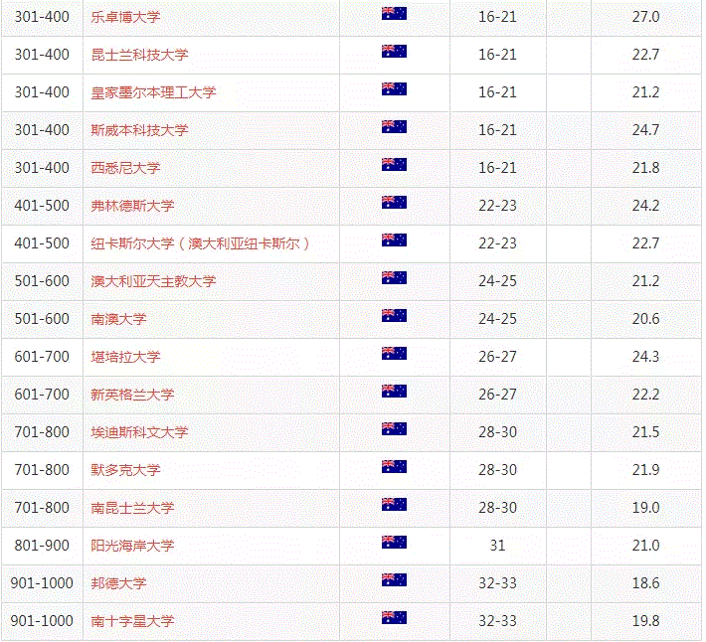Image resolution: width=706 pixels, height=642 pixels.
Task: Open the 南澳大学 link
Action: coord(119,319)
